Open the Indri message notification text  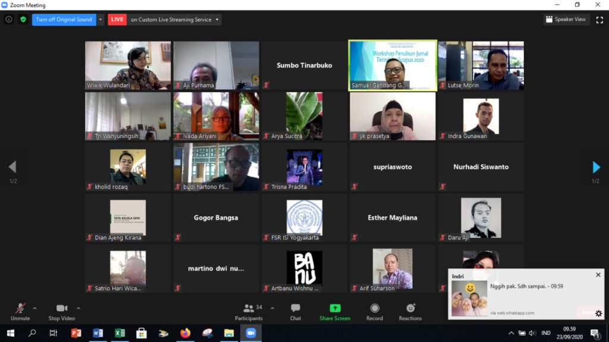[x=526, y=287]
